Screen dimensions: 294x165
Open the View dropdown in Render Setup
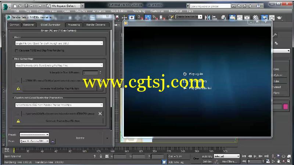click(34, 141)
